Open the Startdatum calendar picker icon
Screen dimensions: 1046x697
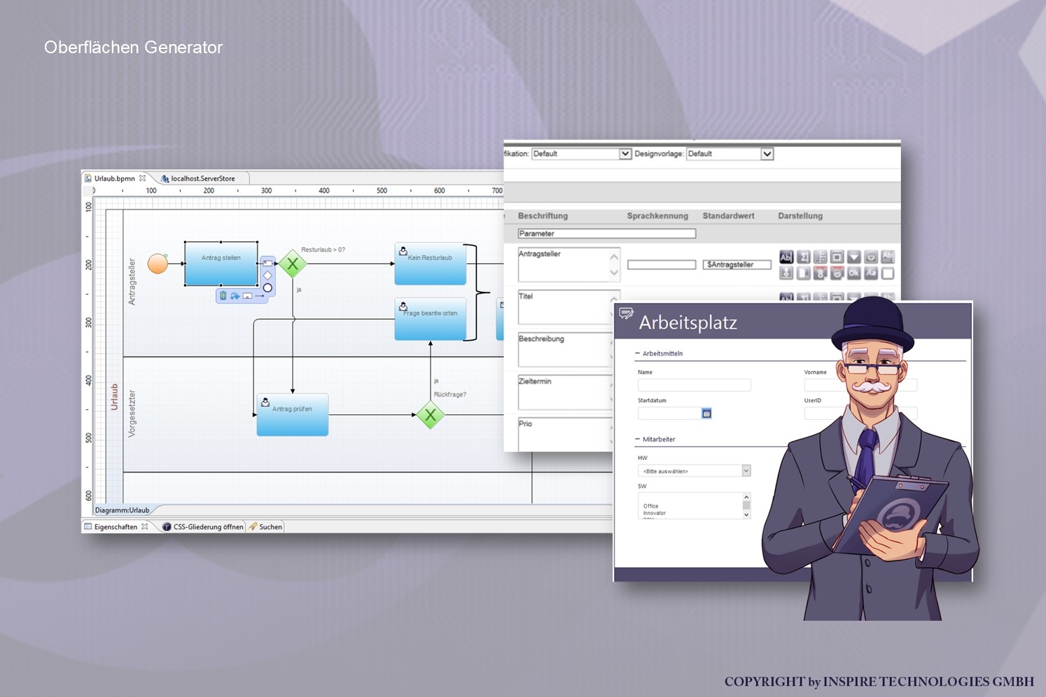[x=706, y=414]
